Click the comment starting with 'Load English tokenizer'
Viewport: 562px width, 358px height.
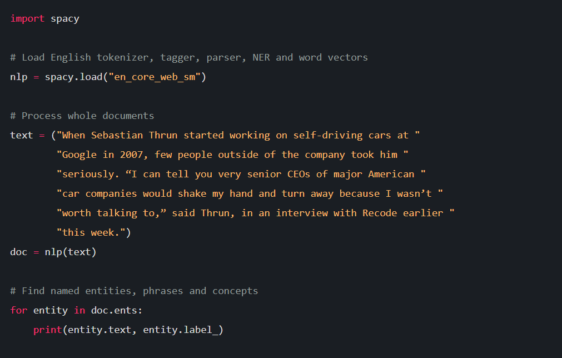pos(189,58)
